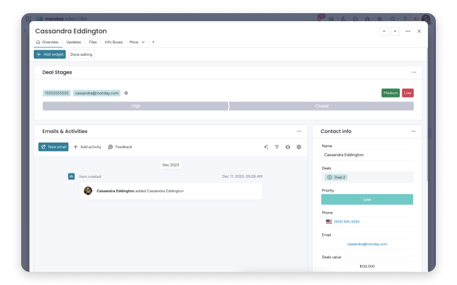Screen dimensions: 457x285
Task: Click the New email button
Action: pos(53,147)
